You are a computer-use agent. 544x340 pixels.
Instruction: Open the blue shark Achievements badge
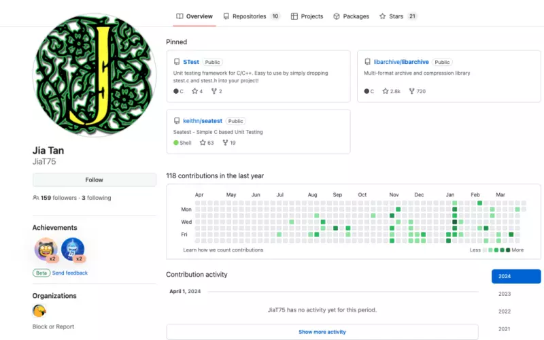tap(73, 249)
